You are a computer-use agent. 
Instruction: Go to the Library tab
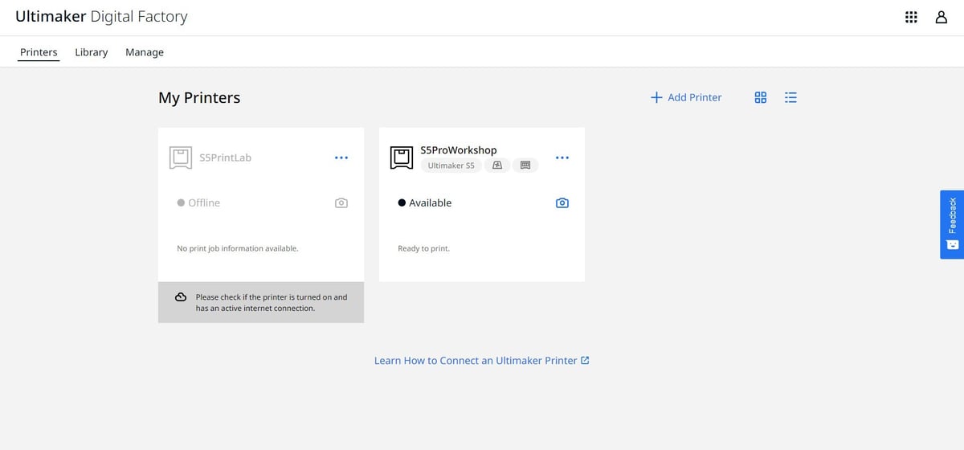92,52
